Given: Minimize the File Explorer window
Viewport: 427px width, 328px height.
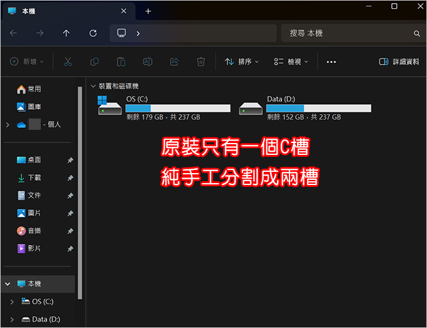Looking at the screenshot, I should pos(369,6).
